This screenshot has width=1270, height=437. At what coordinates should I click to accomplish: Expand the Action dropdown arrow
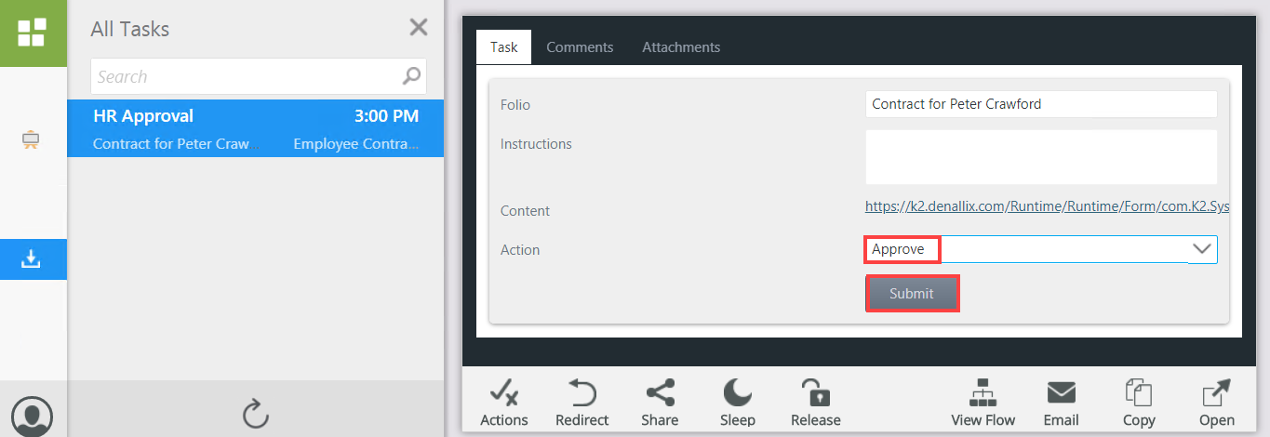pyautogui.click(x=1202, y=249)
